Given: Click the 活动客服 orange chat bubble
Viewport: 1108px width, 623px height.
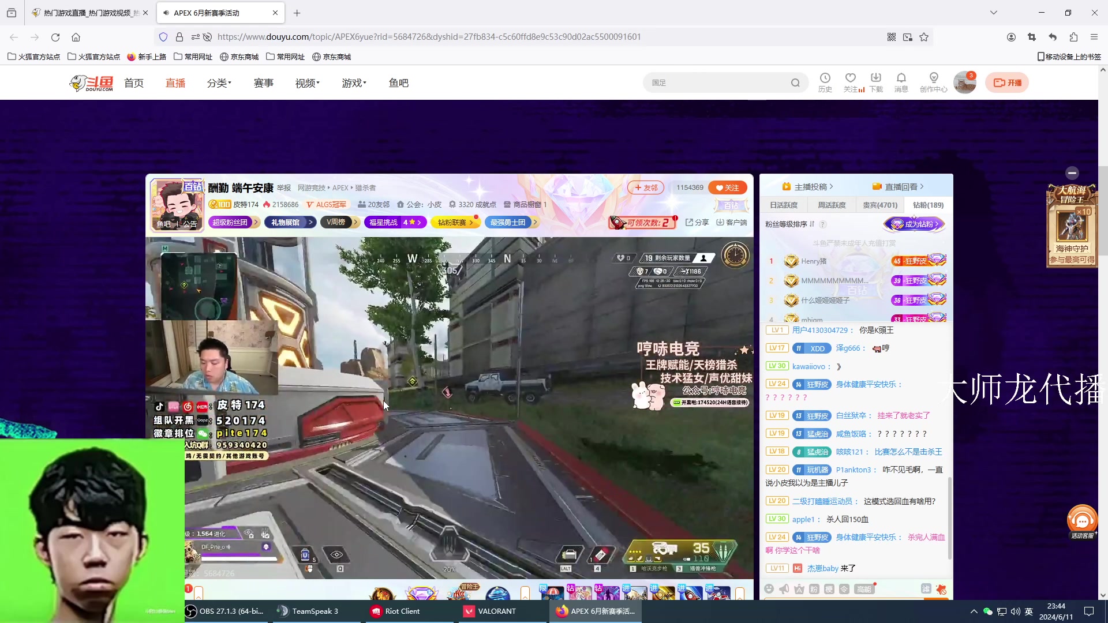Looking at the screenshot, I should (1082, 521).
